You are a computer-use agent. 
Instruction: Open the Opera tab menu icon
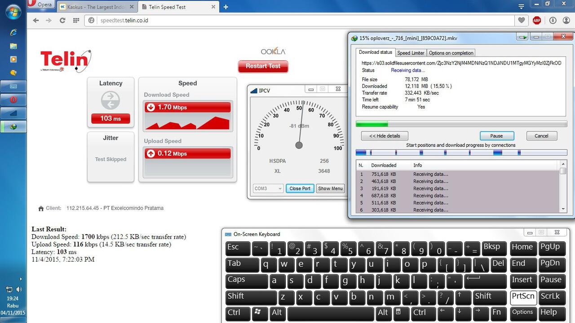(x=521, y=7)
